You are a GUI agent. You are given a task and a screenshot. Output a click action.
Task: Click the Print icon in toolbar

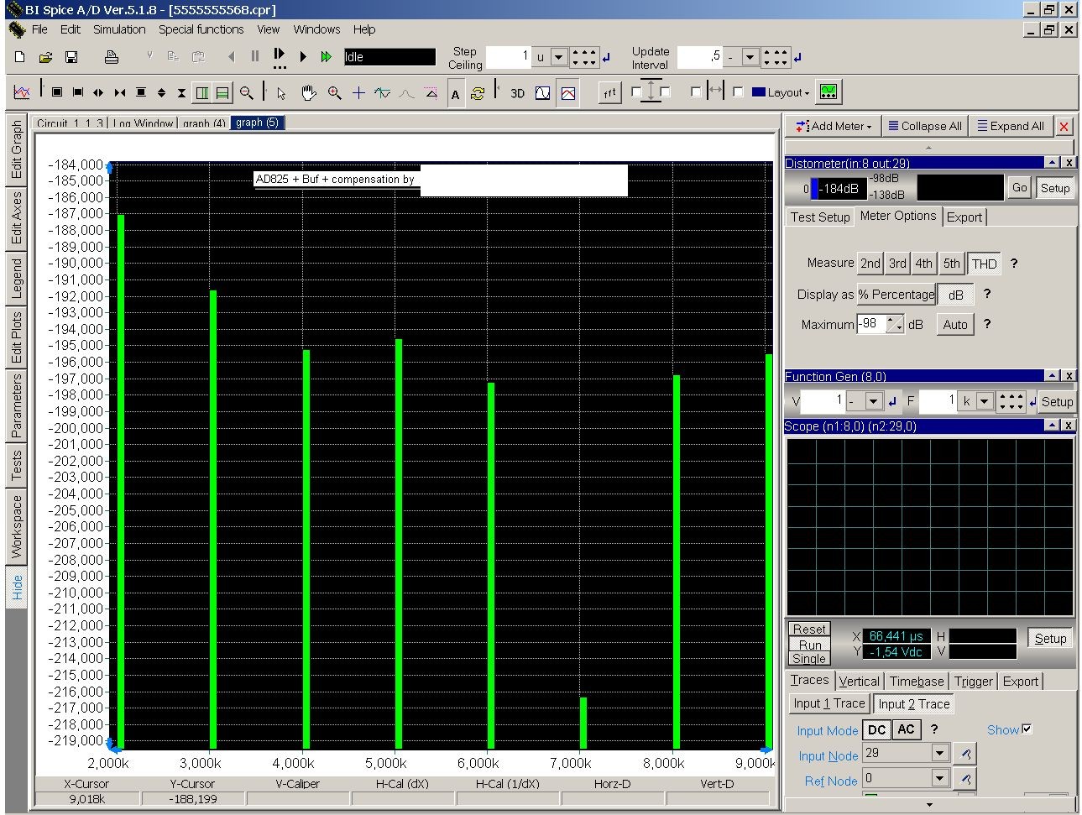(111, 57)
